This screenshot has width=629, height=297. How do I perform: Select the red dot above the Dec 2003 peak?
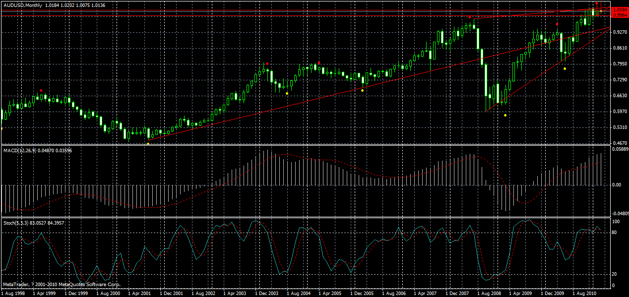(267, 63)
